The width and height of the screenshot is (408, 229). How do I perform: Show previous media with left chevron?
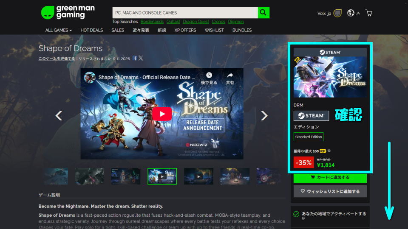(59, 115)
